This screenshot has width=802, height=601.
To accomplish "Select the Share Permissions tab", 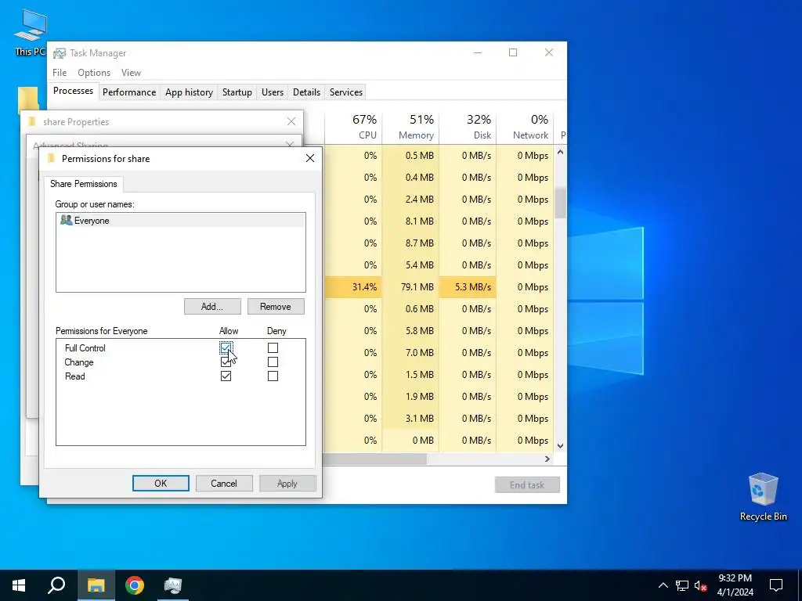I will pyautogui.click(x=83, y=183).
